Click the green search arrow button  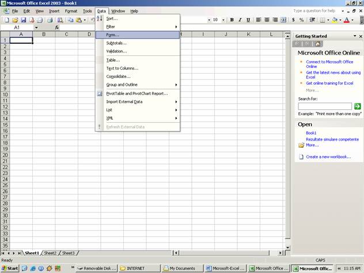358,107
